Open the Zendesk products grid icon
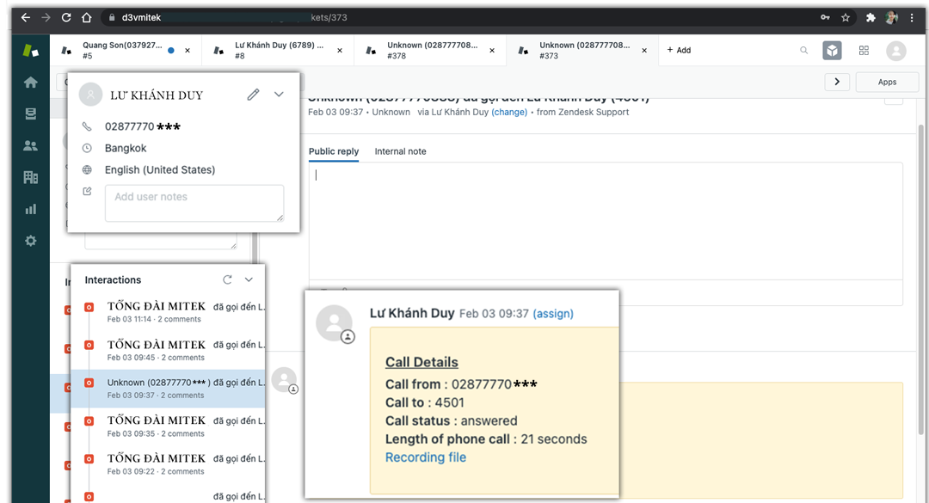Viewport: 929px width, 503px height. [864, 51]
